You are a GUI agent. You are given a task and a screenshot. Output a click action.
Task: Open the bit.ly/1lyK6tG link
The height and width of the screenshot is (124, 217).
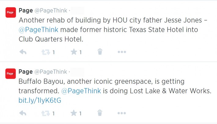coord(40,100)
